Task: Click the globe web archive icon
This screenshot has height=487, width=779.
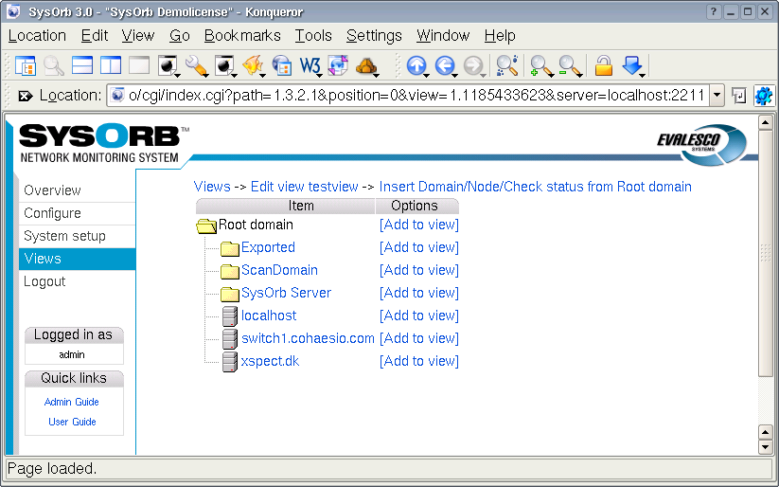Action: [282, 65]
